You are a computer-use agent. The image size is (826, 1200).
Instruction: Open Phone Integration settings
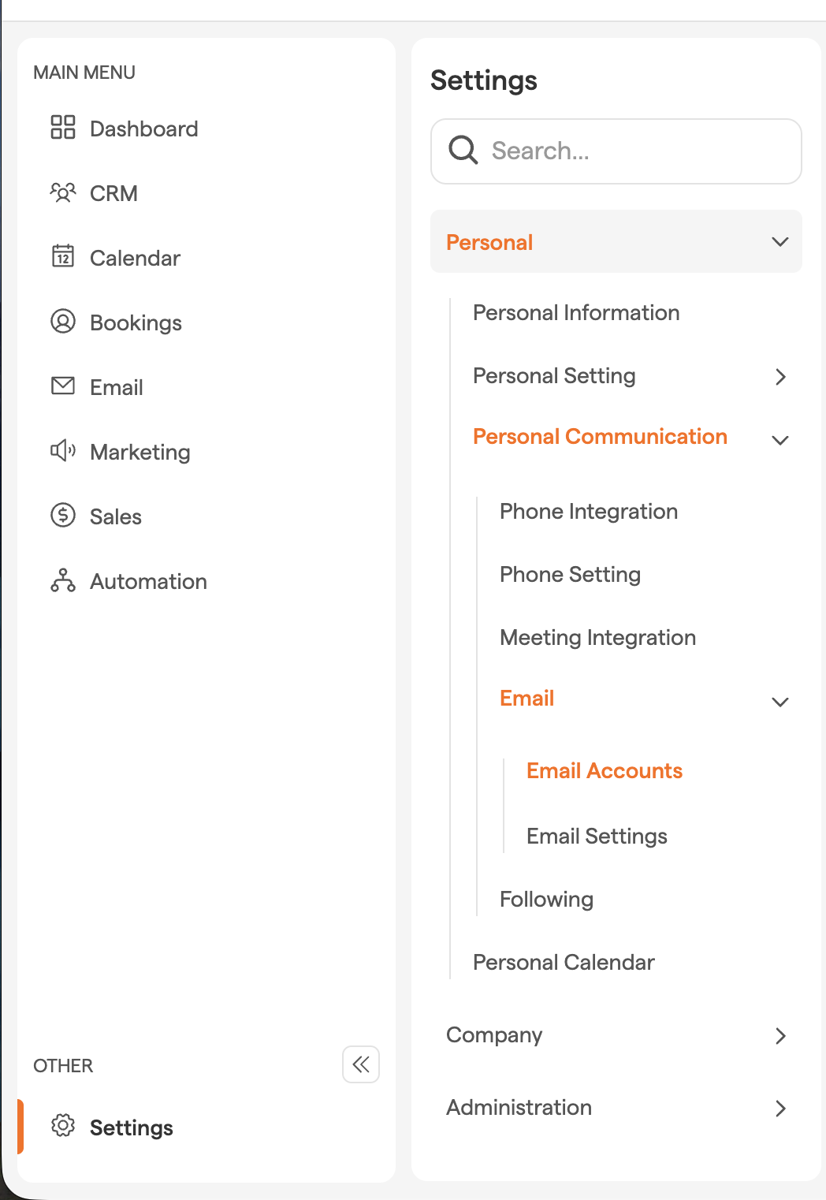coord(589,512)
